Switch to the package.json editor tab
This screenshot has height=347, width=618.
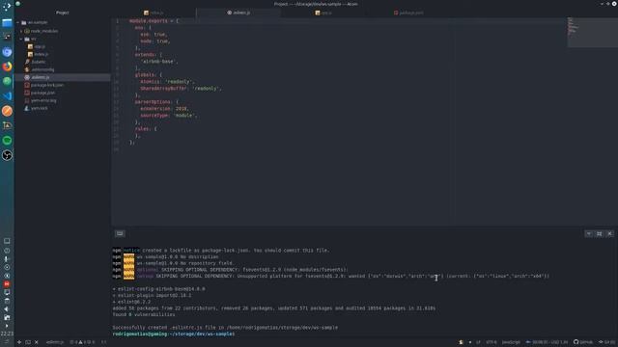(x=408, y=13)
